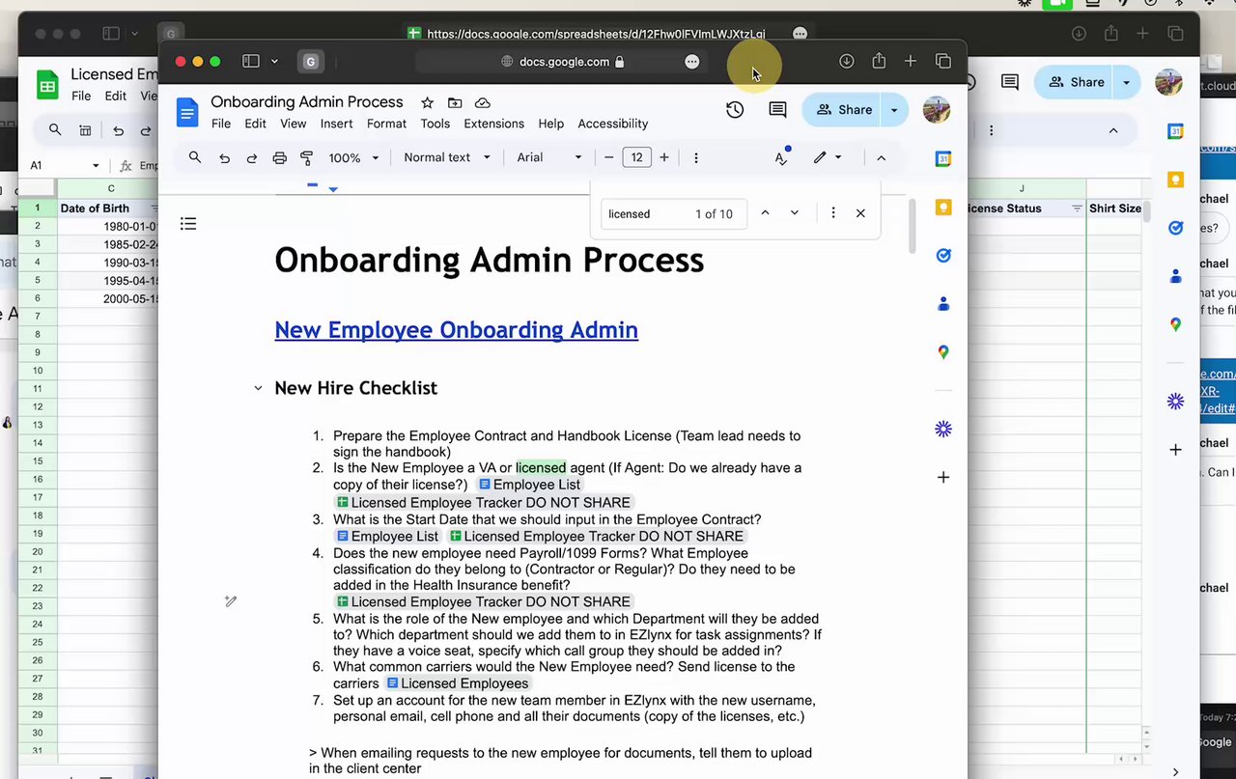Screen dimensions: 1236x779
Task: Open the Insert menu
Action: (x=337, y=124)
